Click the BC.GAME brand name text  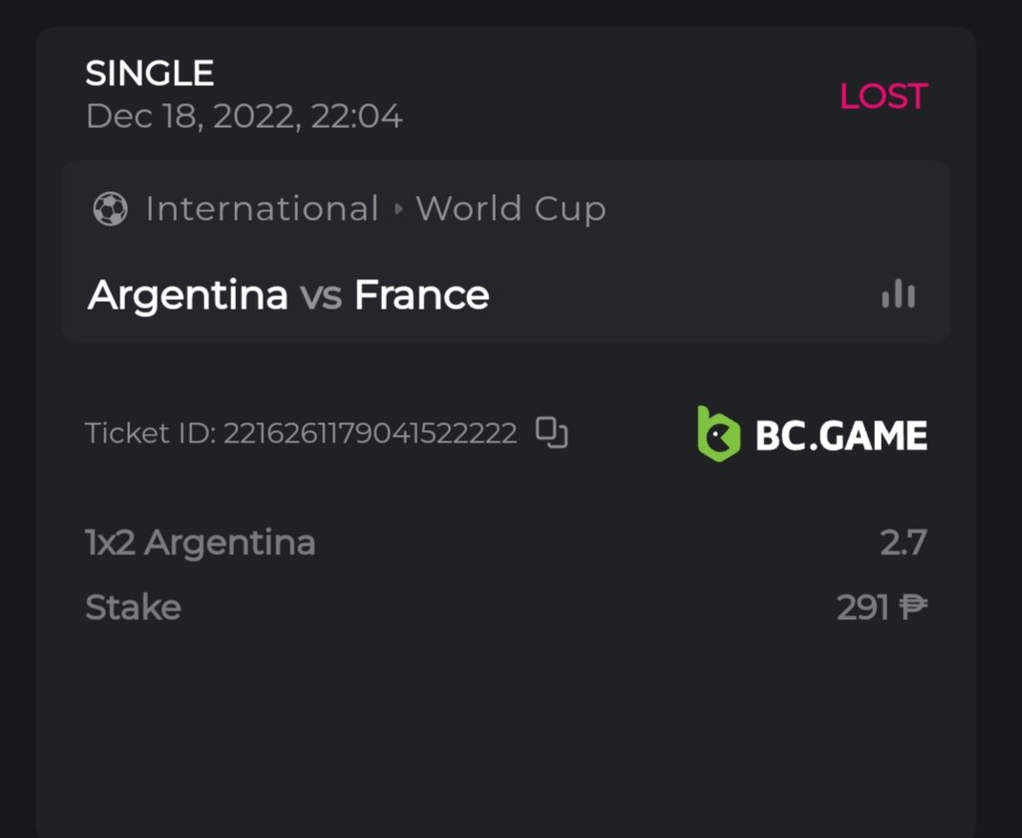[x=841, y=437]
